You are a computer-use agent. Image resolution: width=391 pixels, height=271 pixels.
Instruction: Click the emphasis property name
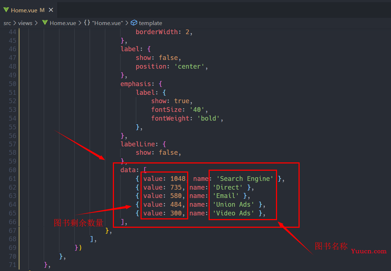pyautogui.click(x=136, y=84)
